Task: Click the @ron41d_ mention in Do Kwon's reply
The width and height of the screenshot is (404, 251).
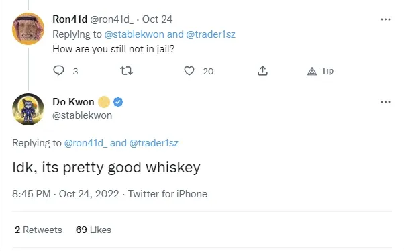Action: click(x=86, y=143)
